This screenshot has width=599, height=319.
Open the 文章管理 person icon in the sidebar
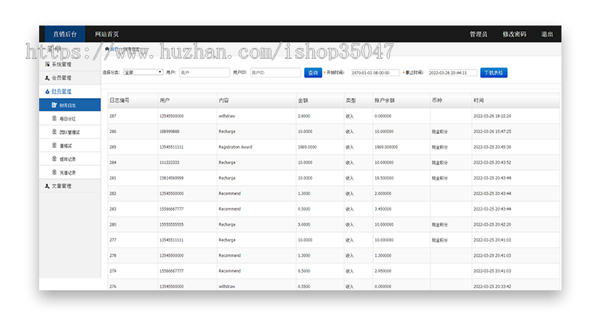click(47, 186)
